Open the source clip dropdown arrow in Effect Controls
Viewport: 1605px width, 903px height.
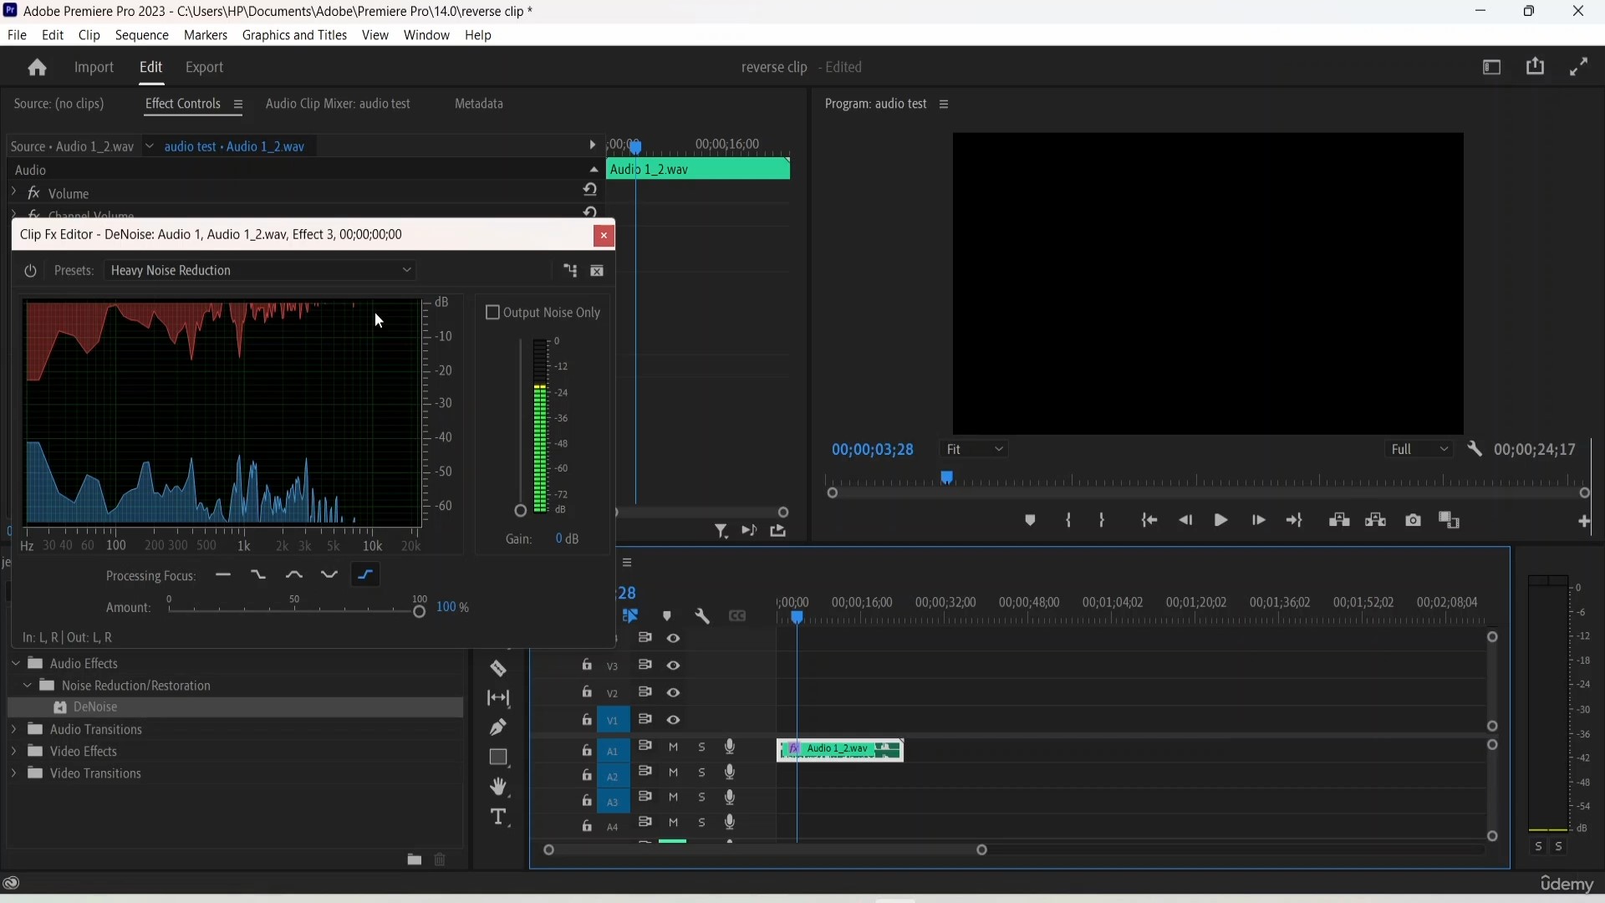click(x=150, y=147)
